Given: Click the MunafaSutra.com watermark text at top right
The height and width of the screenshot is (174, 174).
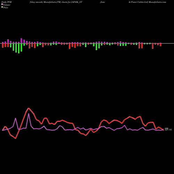Looking at the screenshot, I should click(157, 2).
